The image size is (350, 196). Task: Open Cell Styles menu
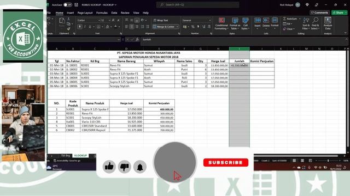(x=245, y=23)
